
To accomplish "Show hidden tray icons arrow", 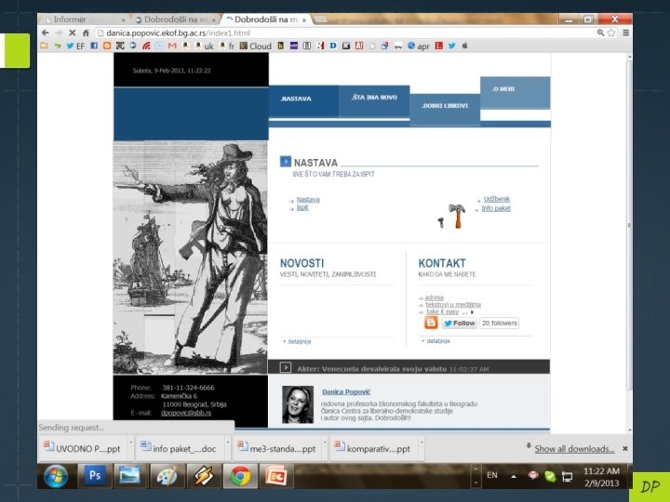I will [x=513, y=476].
